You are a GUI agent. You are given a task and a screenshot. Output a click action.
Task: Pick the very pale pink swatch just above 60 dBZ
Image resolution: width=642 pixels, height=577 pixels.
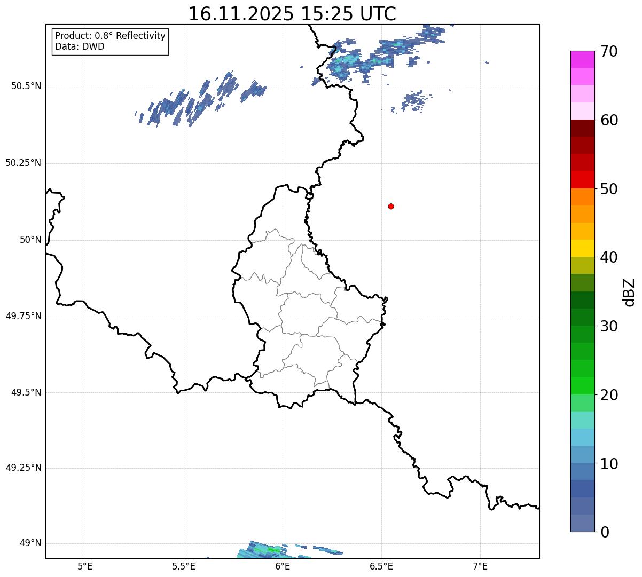pyautogui.click(x=583, y=111)
